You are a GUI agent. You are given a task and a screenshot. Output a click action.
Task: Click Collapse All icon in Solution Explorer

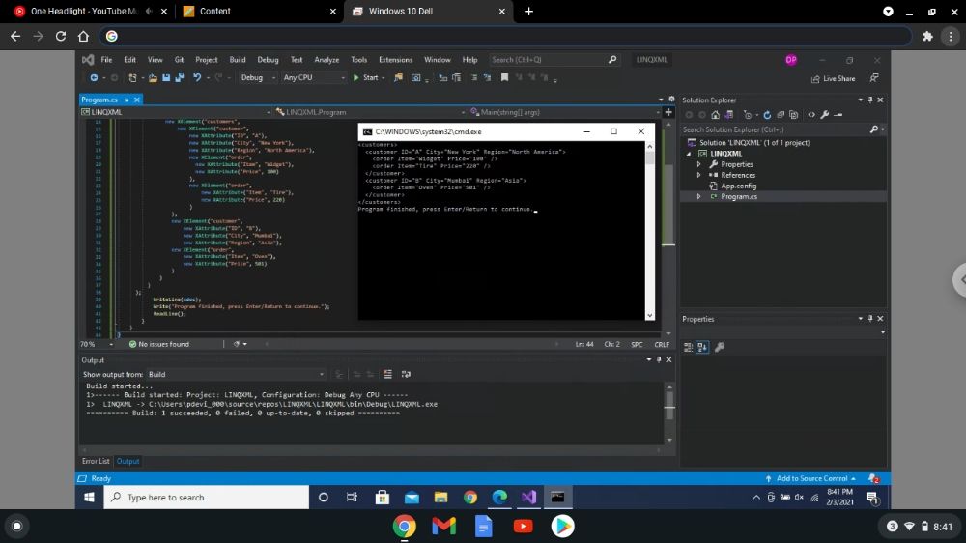click(x=781, y=115)
